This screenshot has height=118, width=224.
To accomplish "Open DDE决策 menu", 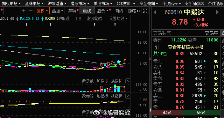I will coord(126,4).
